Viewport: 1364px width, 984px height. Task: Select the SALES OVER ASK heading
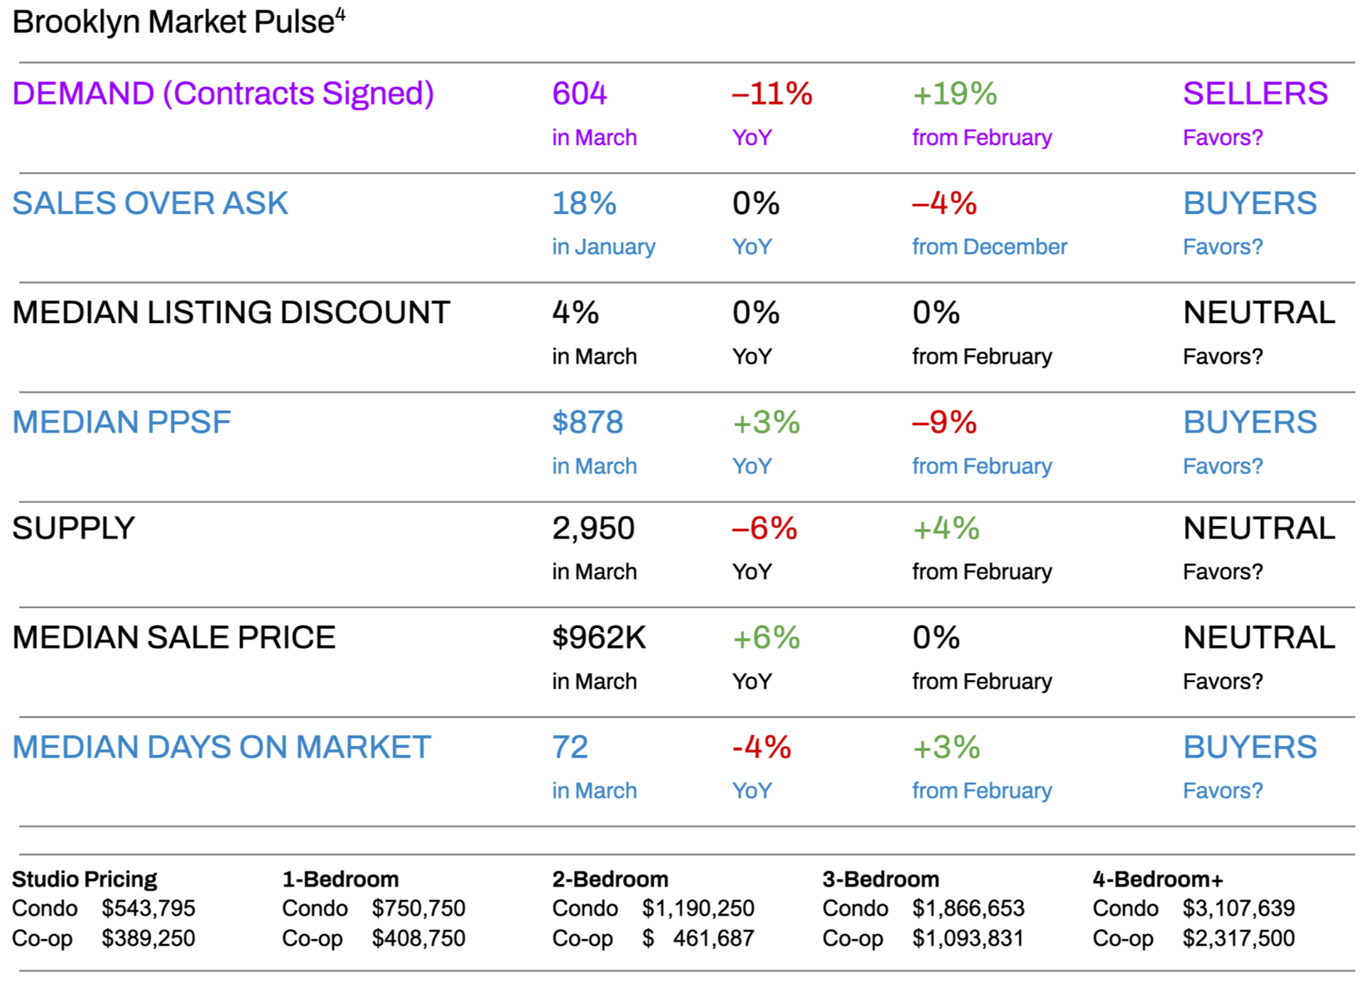pos(150,204)
